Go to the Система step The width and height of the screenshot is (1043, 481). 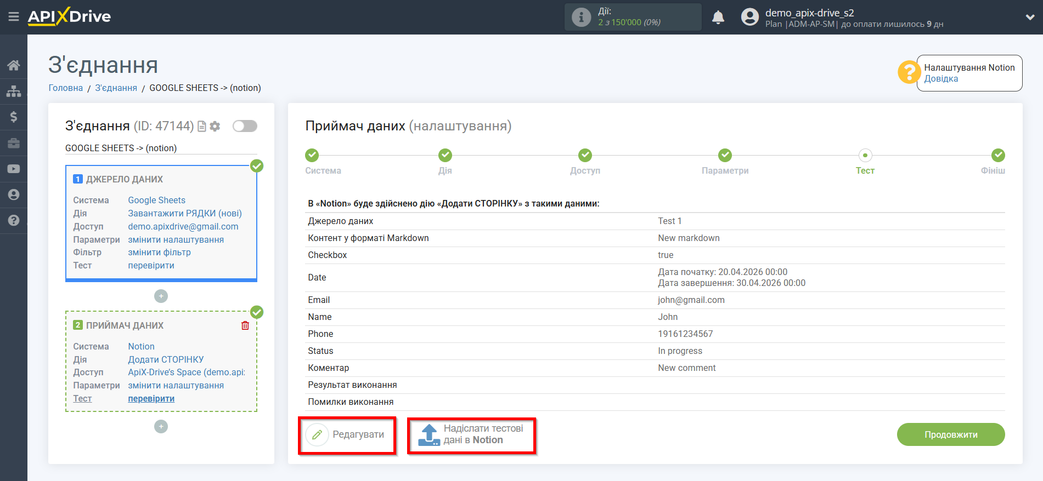pyautogui.click(x=312, y=156)
